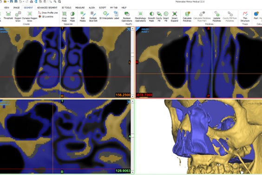Activate Draw Profile Line
Viewport: 262px width, 175px height.
48,13
